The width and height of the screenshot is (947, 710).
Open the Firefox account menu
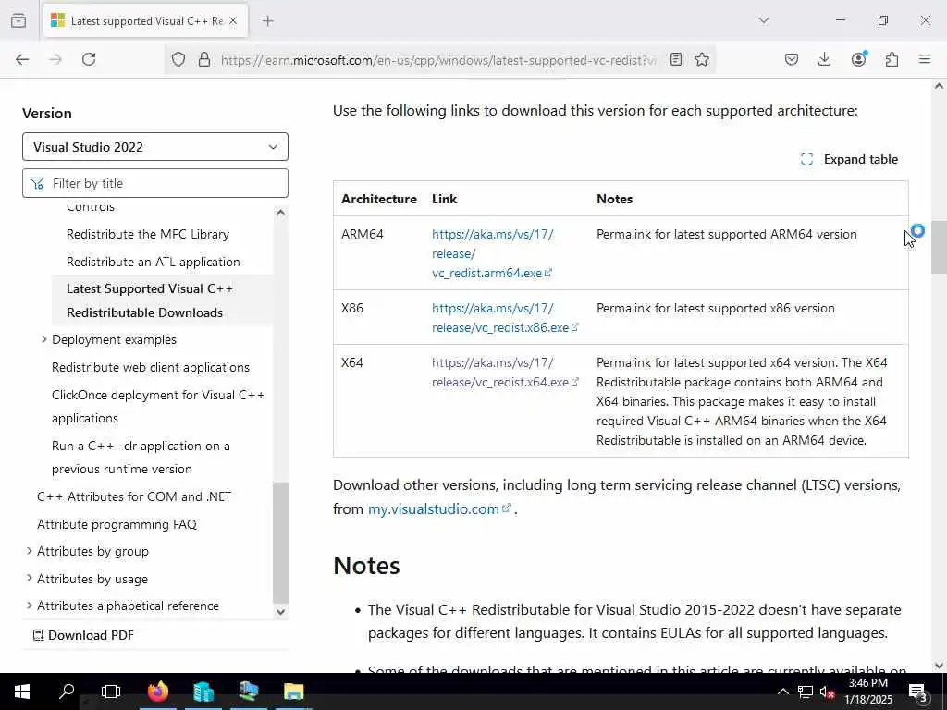pos(858,59)
